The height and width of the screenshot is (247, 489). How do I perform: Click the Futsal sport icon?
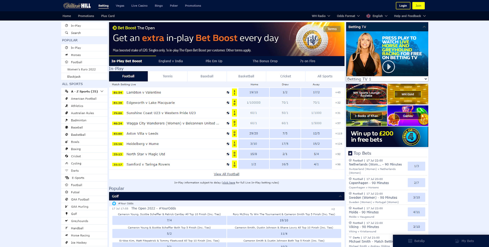[67, 192]
